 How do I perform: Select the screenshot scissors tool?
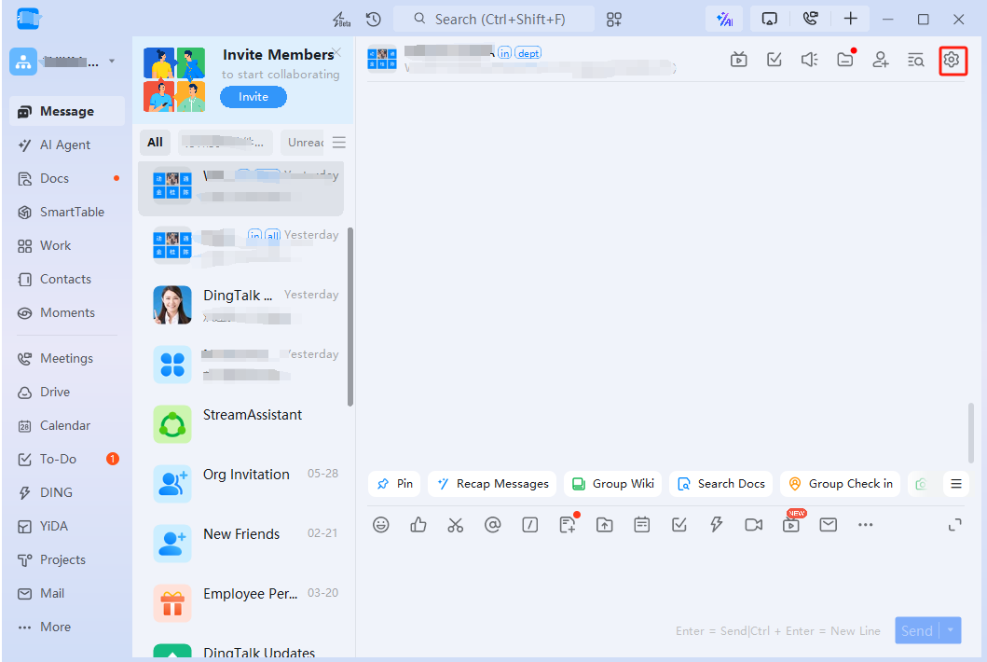(x=455, y=525)
